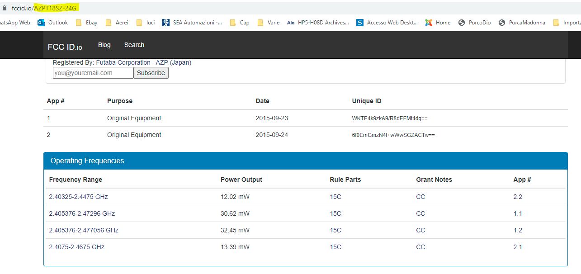Open the Ebay bookmark folder
Image resolution: width=581 pixels, height=274 pixels.
86,23
